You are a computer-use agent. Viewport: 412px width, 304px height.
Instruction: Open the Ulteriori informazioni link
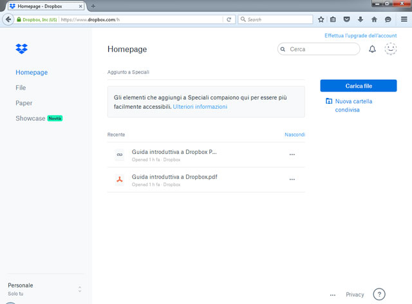click(x=200, y=107)
